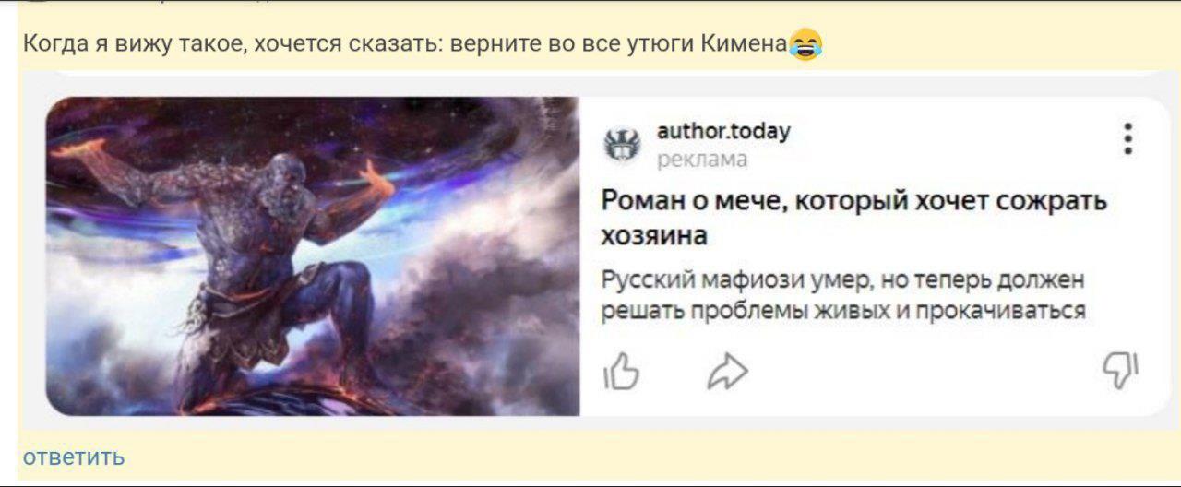
Task: Share the ad via the arrow icon
Action: [x=727, y=373]
